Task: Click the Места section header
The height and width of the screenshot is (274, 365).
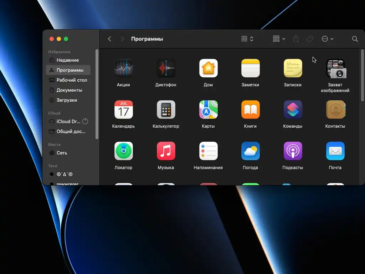Action: (54, 144)
